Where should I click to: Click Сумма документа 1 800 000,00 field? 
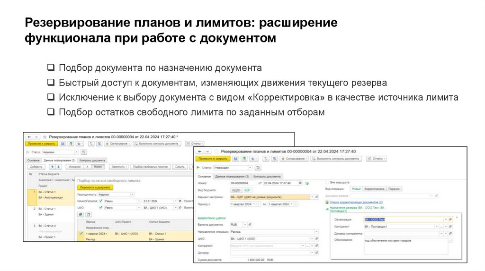click(247, 260)
